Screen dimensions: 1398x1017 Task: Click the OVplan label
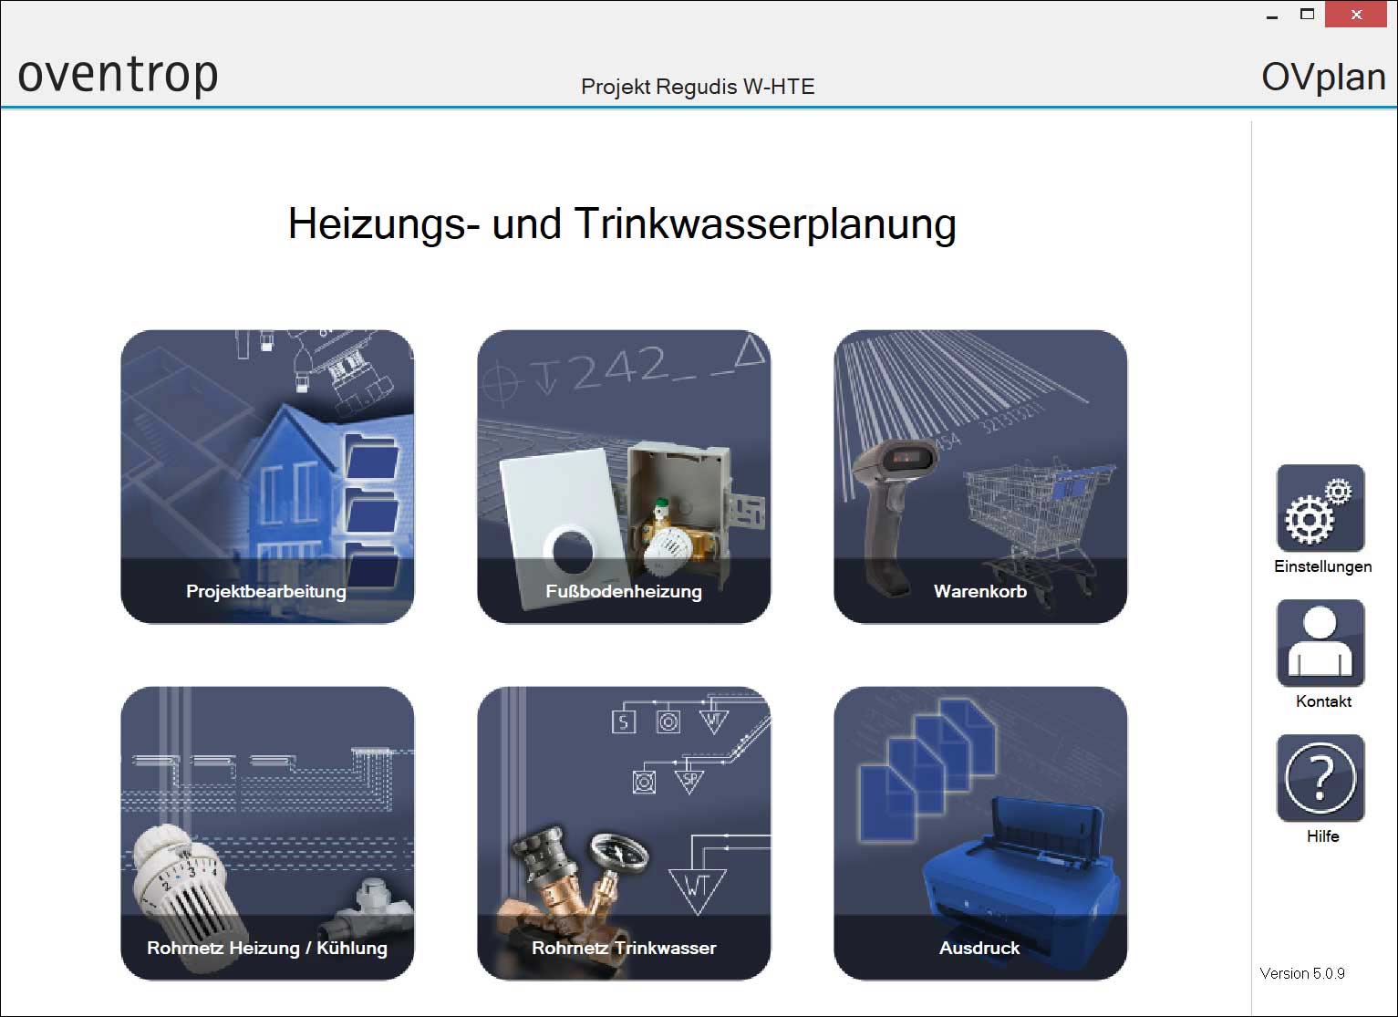pos(1323,77)
